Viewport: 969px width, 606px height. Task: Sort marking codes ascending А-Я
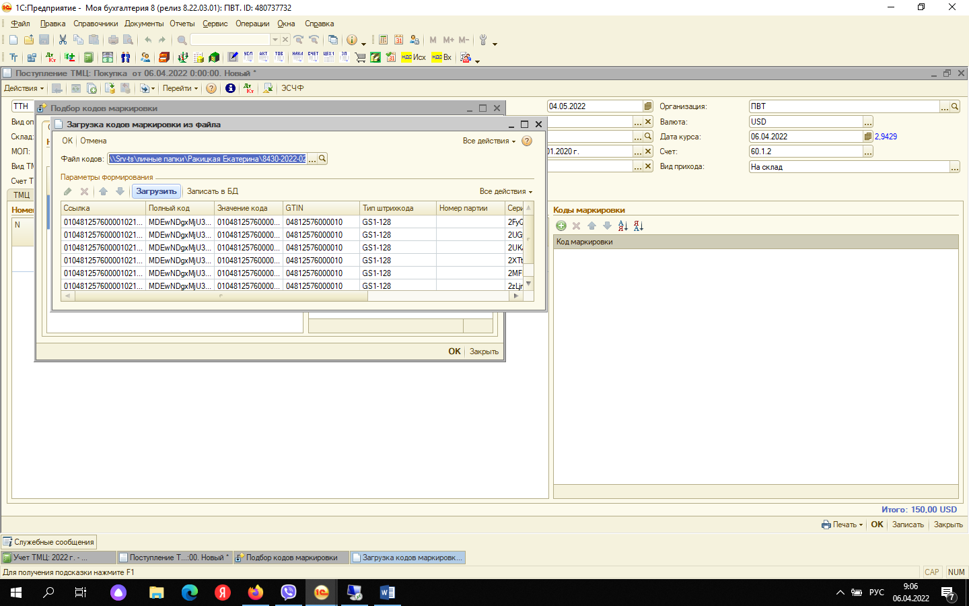[x=622, y=226]
